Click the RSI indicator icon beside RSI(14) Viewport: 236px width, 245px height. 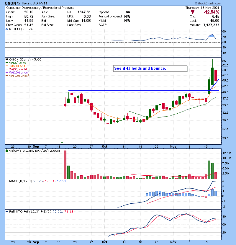coord(7,29)
